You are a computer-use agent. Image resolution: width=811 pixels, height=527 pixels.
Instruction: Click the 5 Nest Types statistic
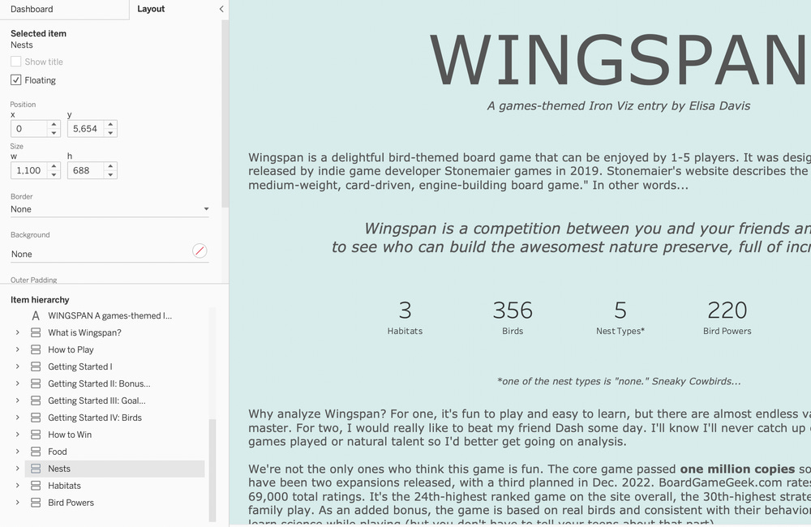(x=620, y=318)
